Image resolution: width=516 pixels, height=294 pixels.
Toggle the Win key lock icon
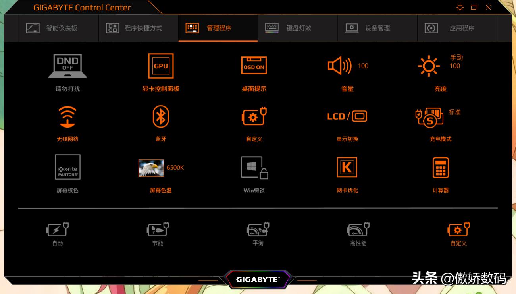pyautogui.click(x=254, y=167)
